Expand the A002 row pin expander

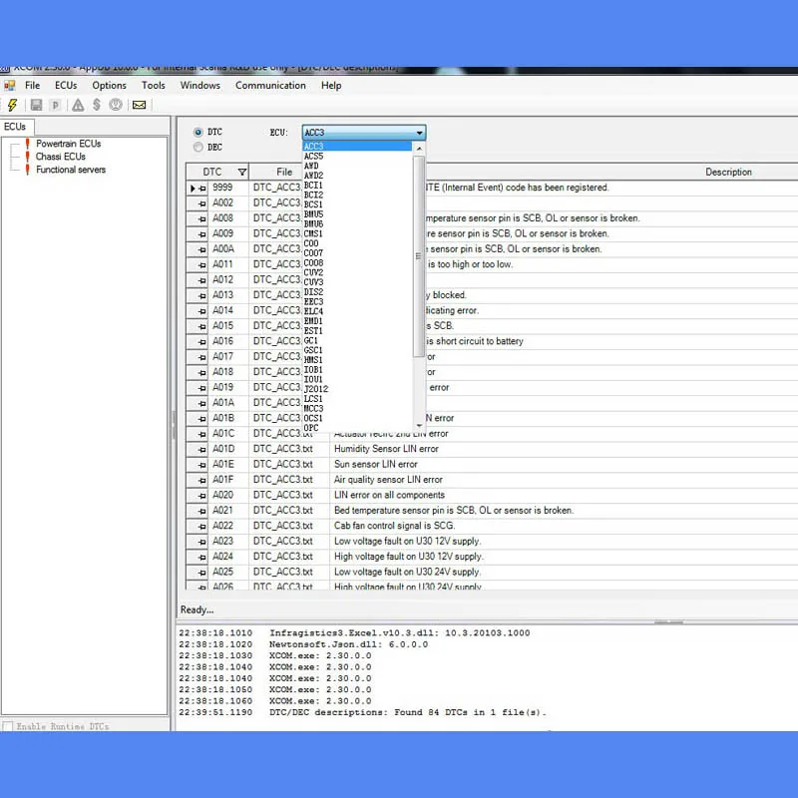pyautogui.click(x=202, y=203)
